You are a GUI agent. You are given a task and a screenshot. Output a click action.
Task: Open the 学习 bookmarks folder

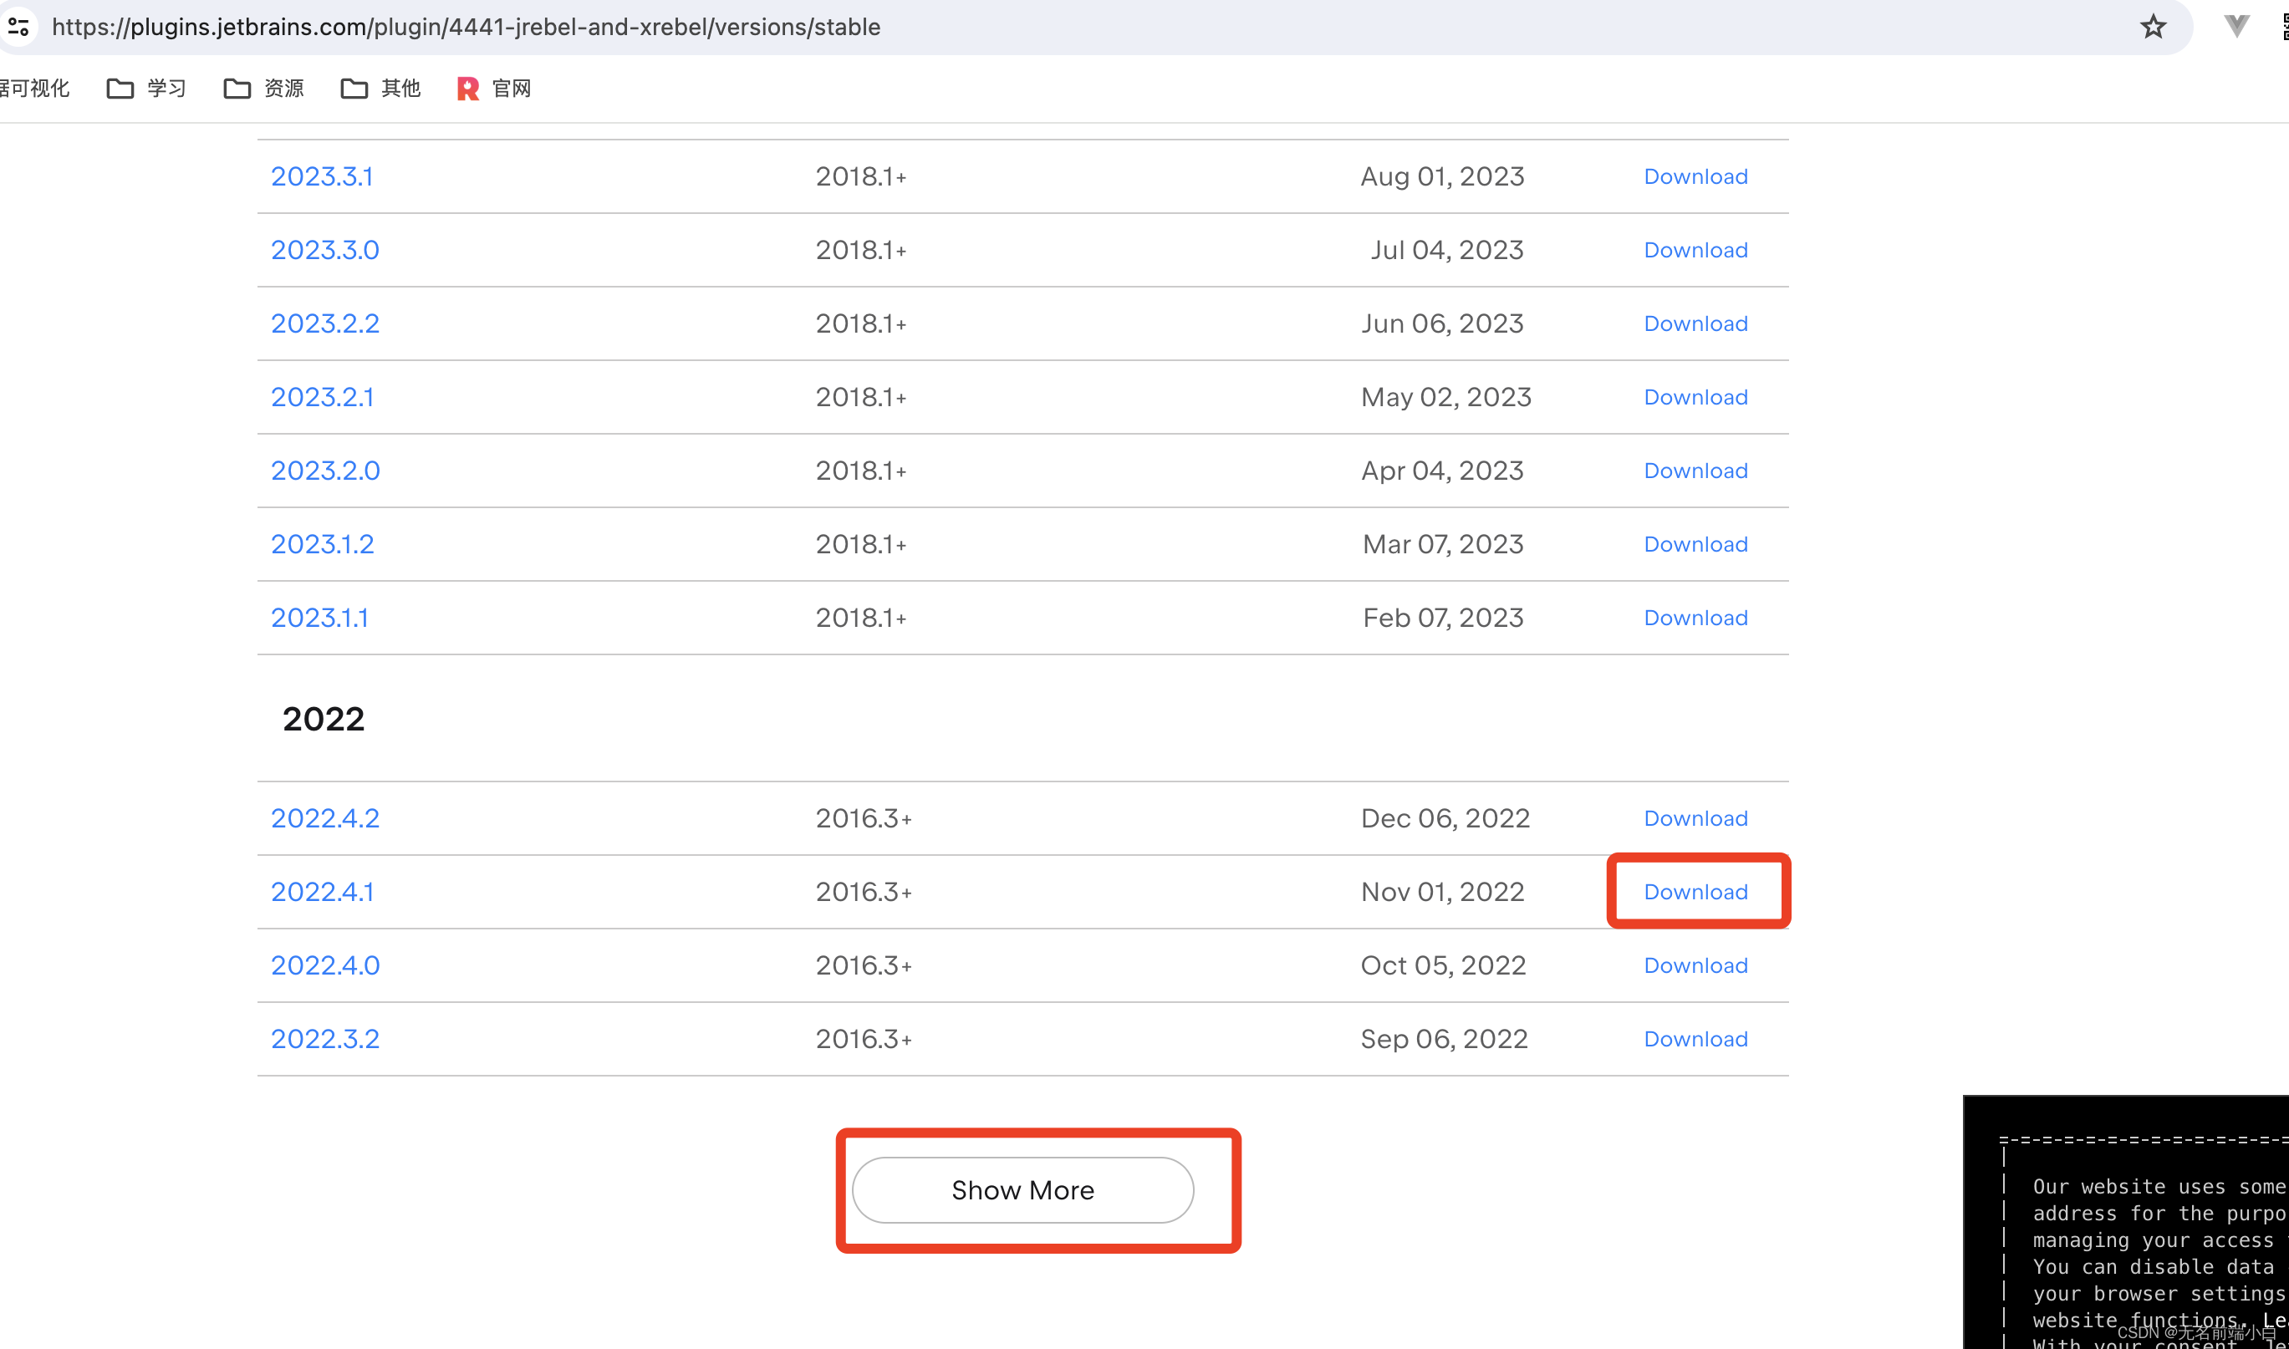point(147,88)
